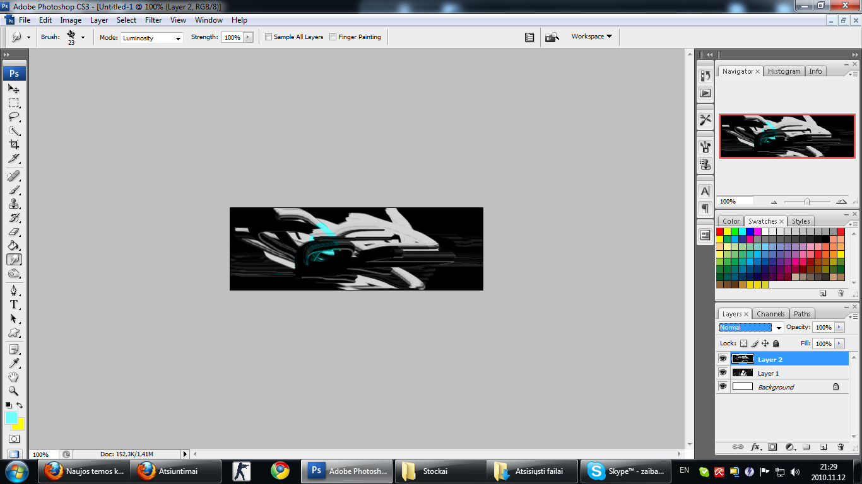Open the Filter menu
The height and width of the screenshot is (484, 862).
153,20
